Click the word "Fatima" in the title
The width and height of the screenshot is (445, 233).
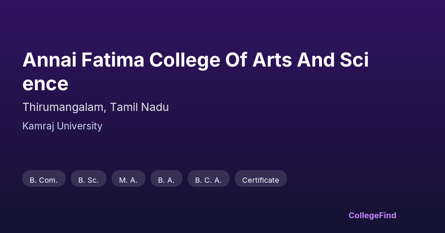point(113,60)
